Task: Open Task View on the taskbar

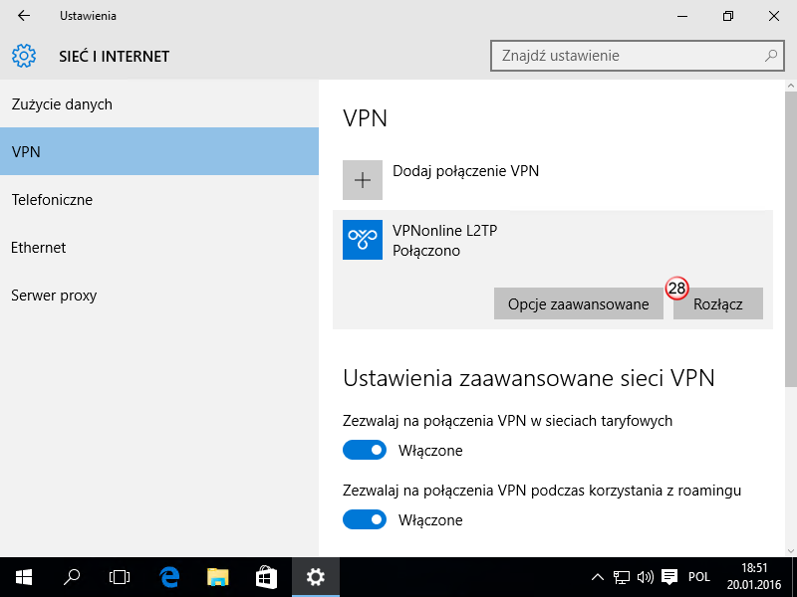Action: [120, 577]
